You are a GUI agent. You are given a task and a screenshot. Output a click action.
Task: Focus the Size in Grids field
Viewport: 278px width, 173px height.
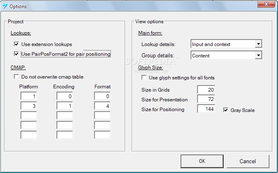pos(206,90)
